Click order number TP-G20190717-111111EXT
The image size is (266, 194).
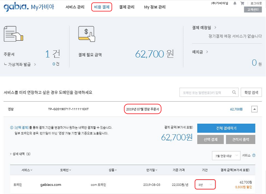coord(68,109)
